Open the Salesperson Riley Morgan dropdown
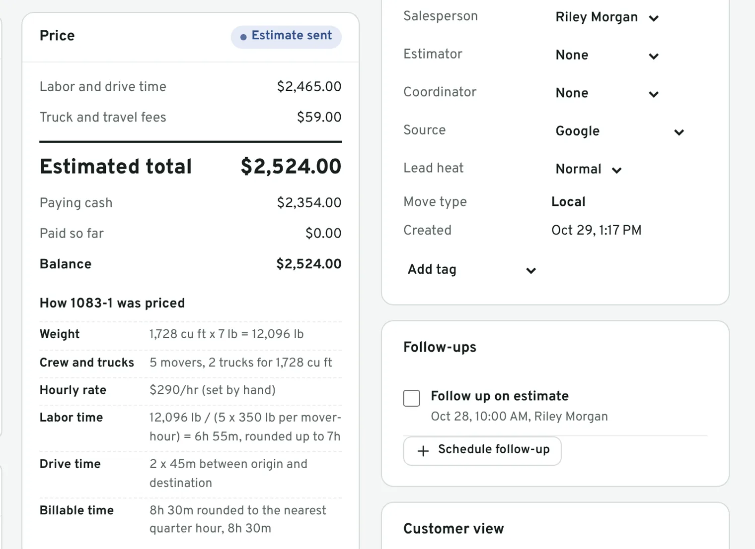 (607, 17)
